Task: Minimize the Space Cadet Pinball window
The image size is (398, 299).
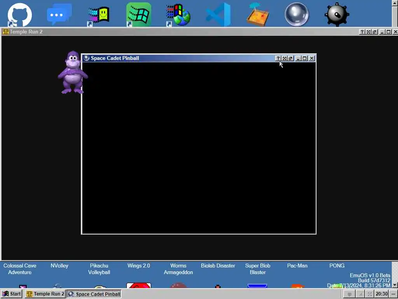Action: coord(298,58)
